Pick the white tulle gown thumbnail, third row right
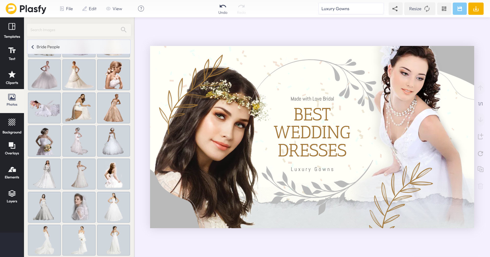The height and width of the screenshot is (257, 490). pyautogui.click(x=114, y=141)
